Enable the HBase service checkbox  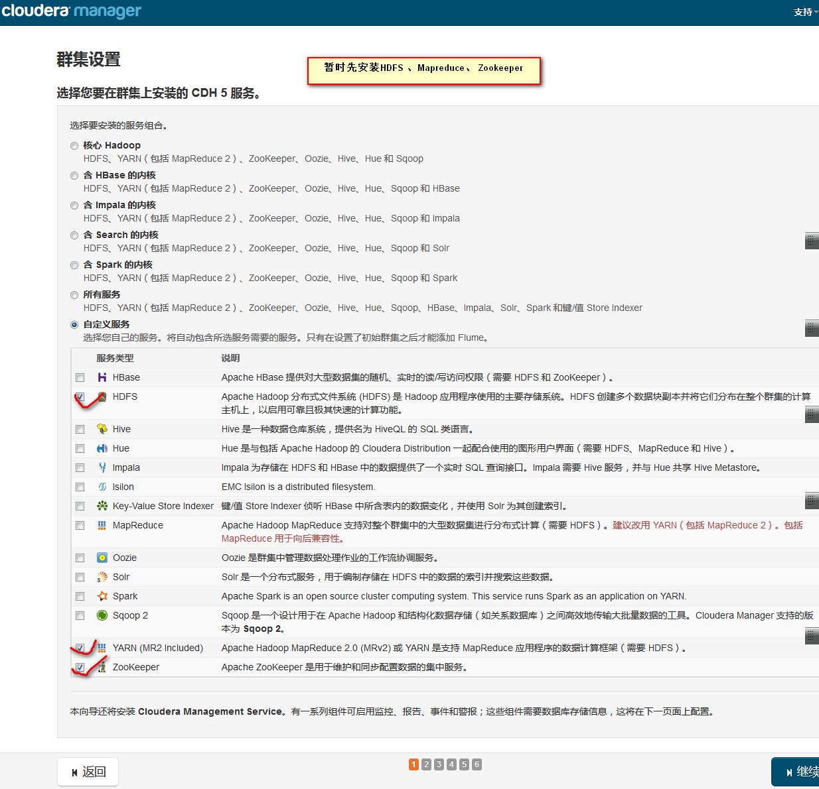tap(80, 378)
